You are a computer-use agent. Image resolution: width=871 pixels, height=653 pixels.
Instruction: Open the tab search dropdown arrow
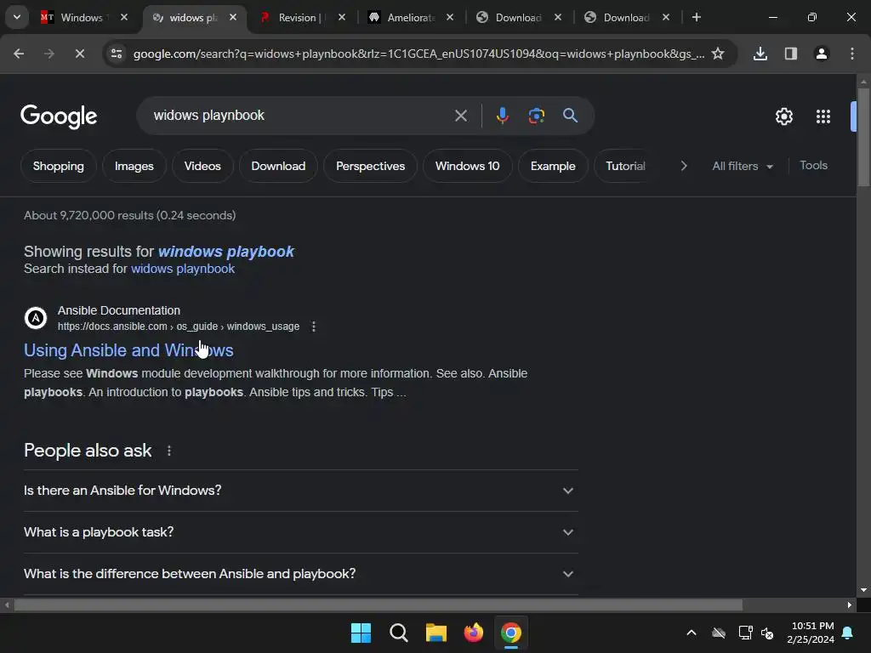(17, 17)
